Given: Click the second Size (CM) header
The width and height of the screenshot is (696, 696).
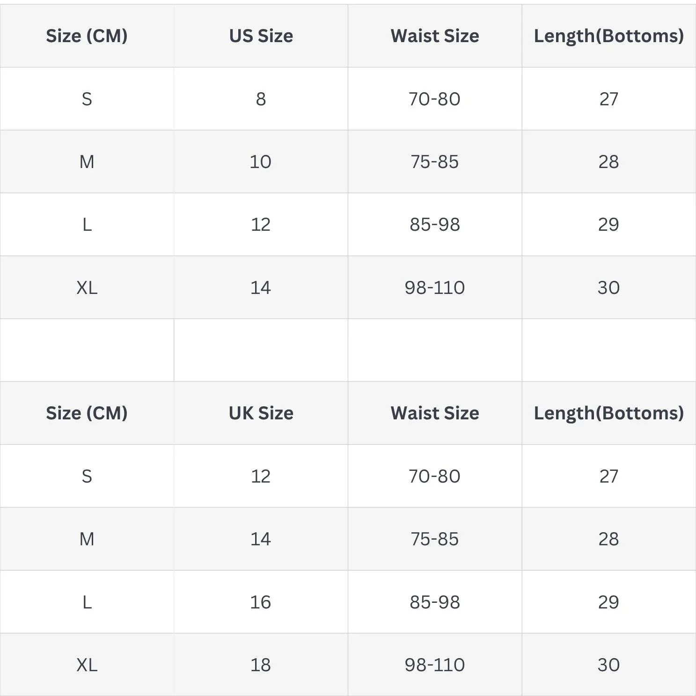Looking at the screenshot, I should pos(87,413).
